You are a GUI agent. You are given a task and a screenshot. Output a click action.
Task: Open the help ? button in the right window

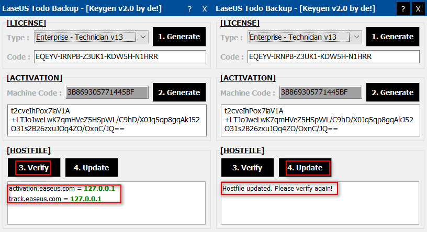point(403,9)
